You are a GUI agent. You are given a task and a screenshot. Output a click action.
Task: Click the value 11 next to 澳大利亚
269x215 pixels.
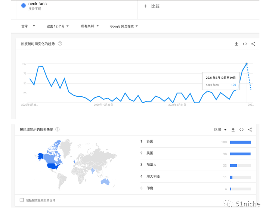(225, 177)
